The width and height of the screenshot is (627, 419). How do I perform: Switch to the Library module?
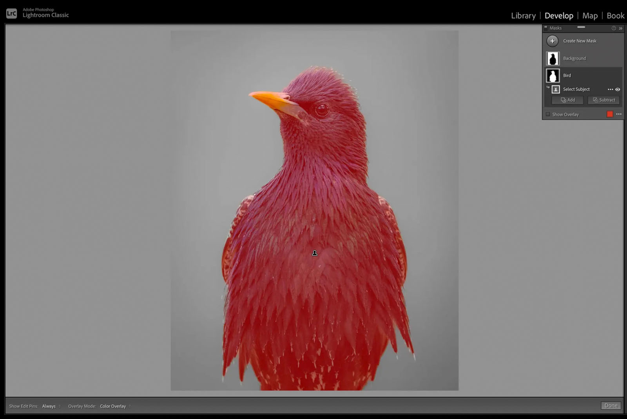point(523,16)
